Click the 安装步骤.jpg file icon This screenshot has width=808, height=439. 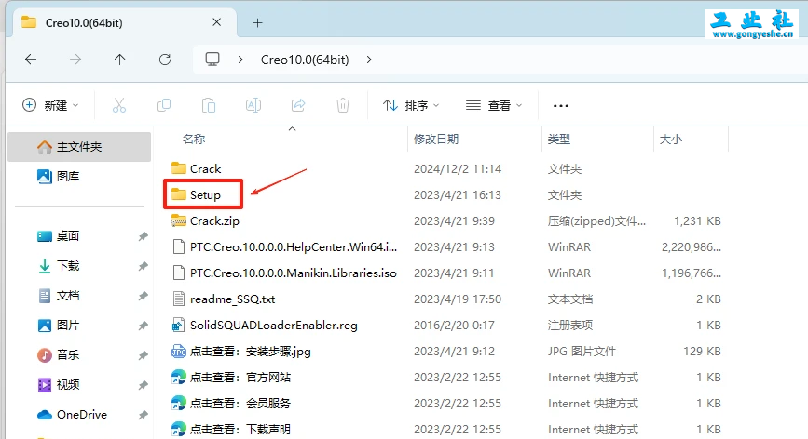point(179,351)
